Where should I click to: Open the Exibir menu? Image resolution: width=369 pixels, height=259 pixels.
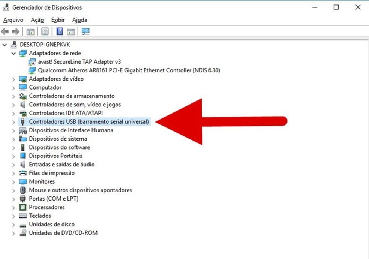(x=58, y=20)
